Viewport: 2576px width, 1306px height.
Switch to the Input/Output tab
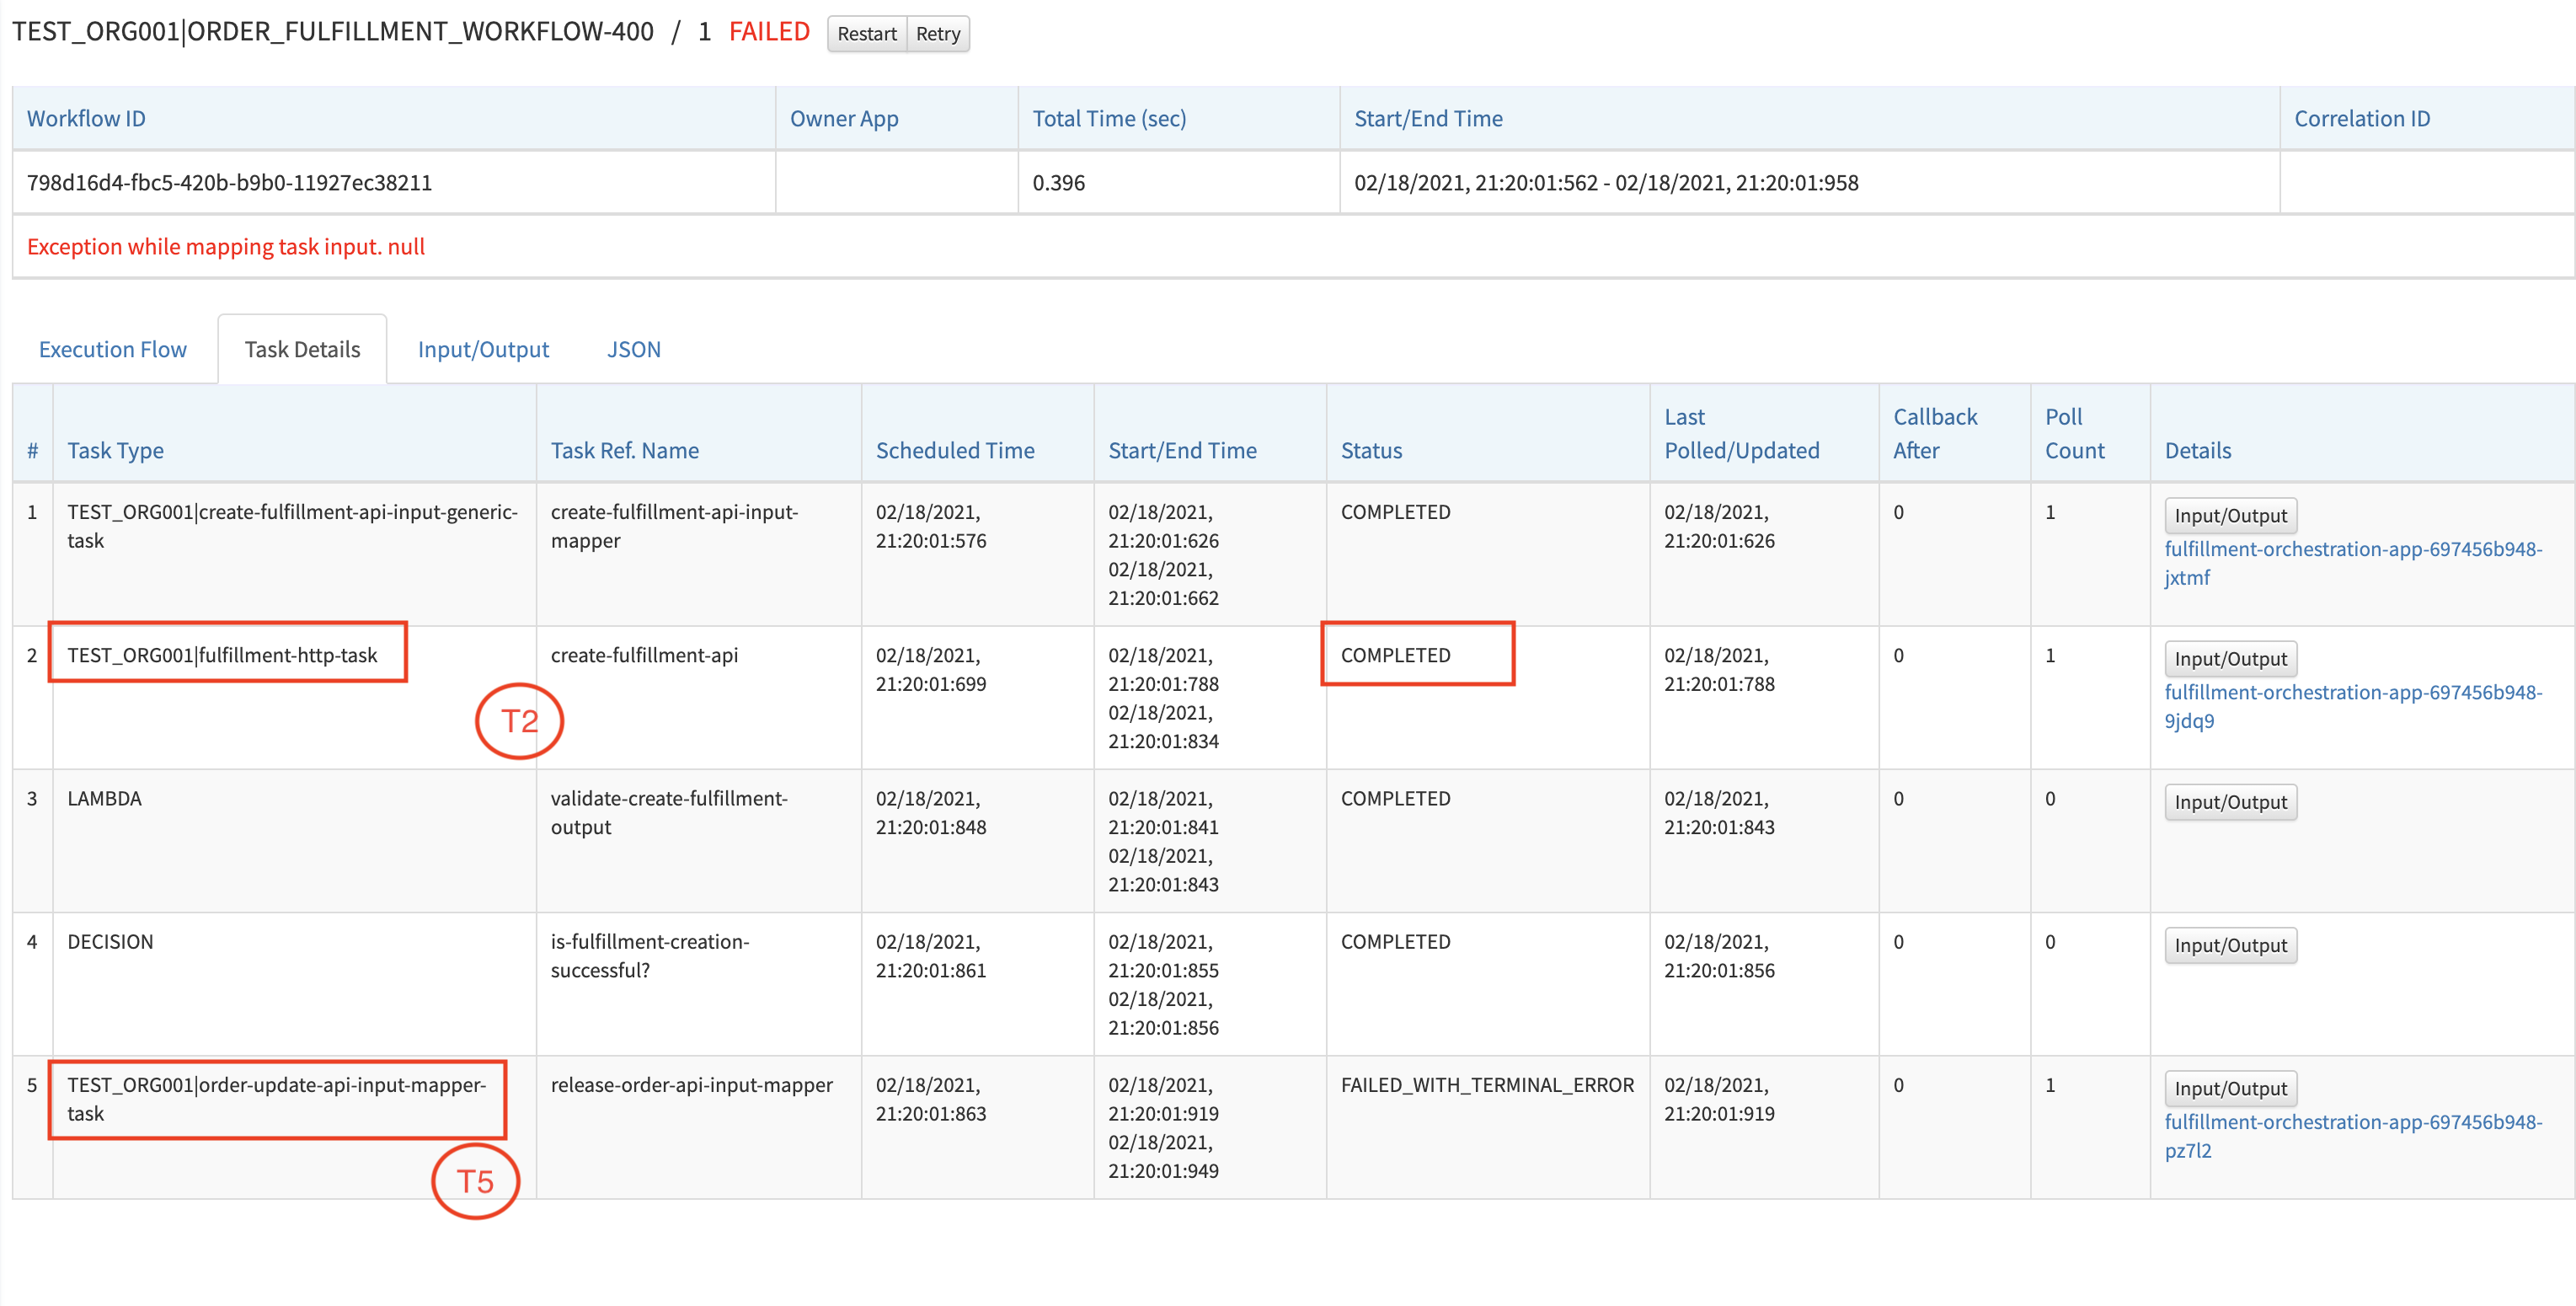pos(483,349)
